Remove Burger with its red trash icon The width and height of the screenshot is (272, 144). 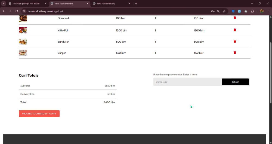point(235,53)
